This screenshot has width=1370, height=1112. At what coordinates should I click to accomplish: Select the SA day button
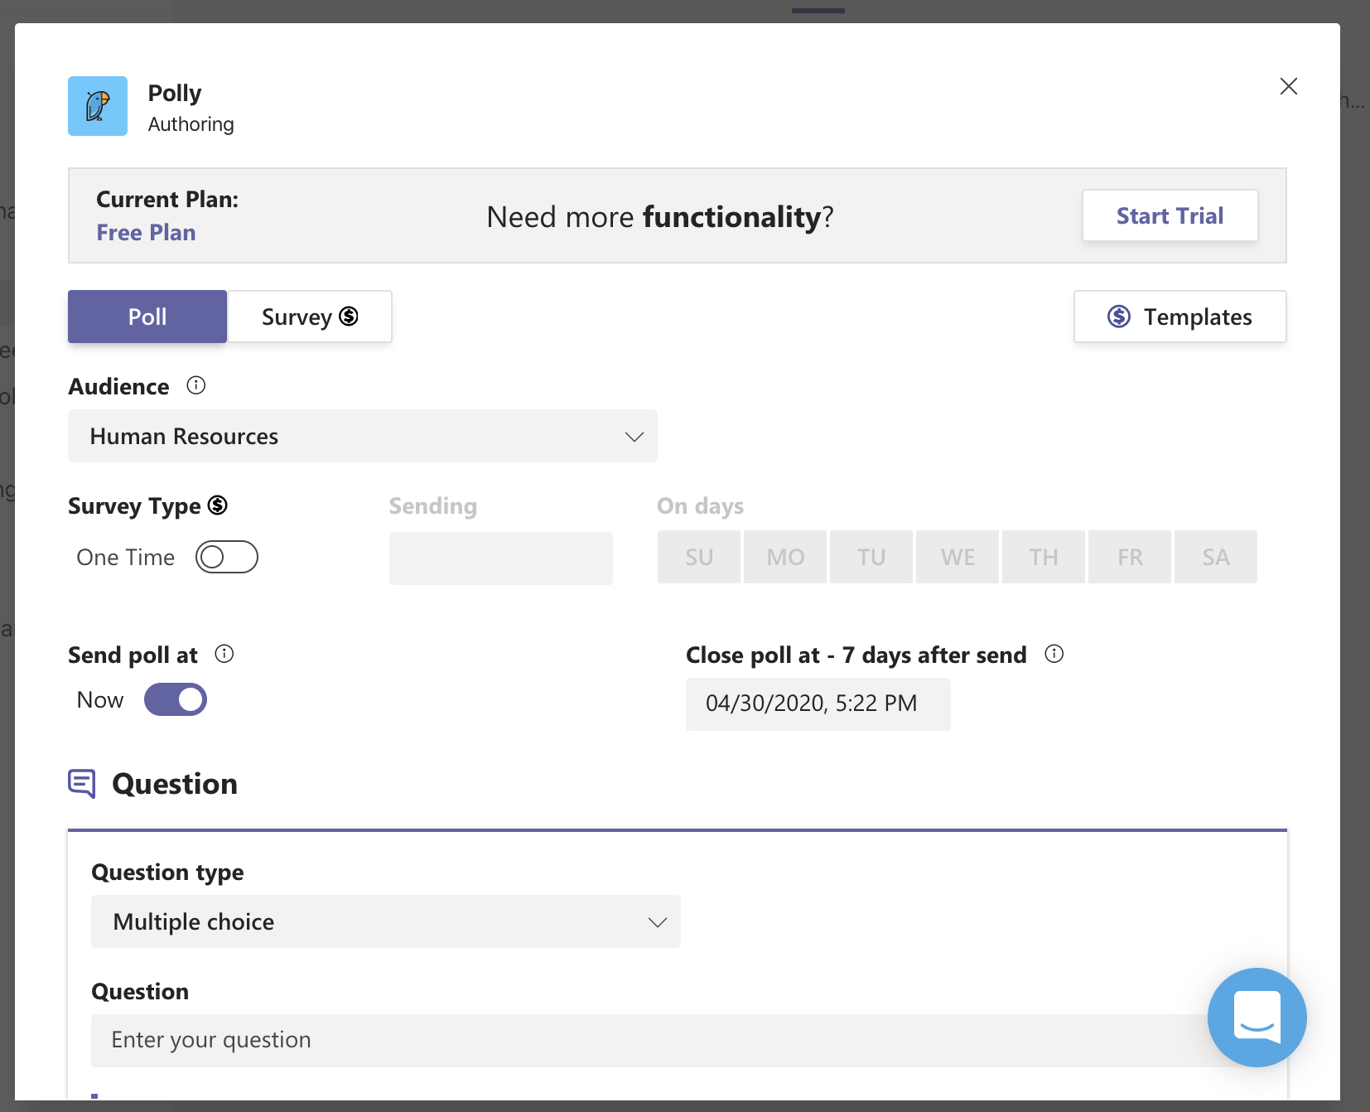pos(1216,557)
